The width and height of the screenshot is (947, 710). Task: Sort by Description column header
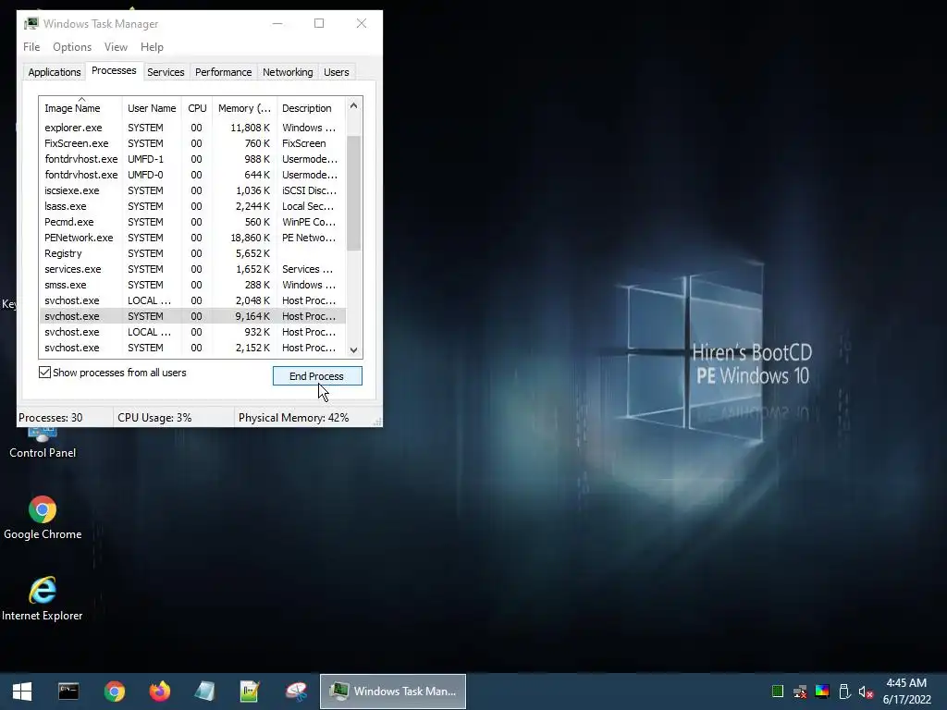click(311, 108)
